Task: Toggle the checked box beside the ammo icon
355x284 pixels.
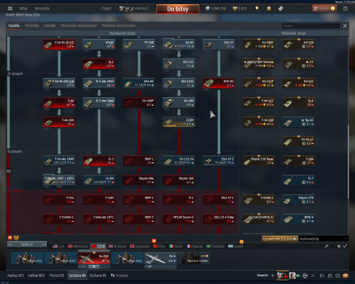Action: tap(345, 246)
